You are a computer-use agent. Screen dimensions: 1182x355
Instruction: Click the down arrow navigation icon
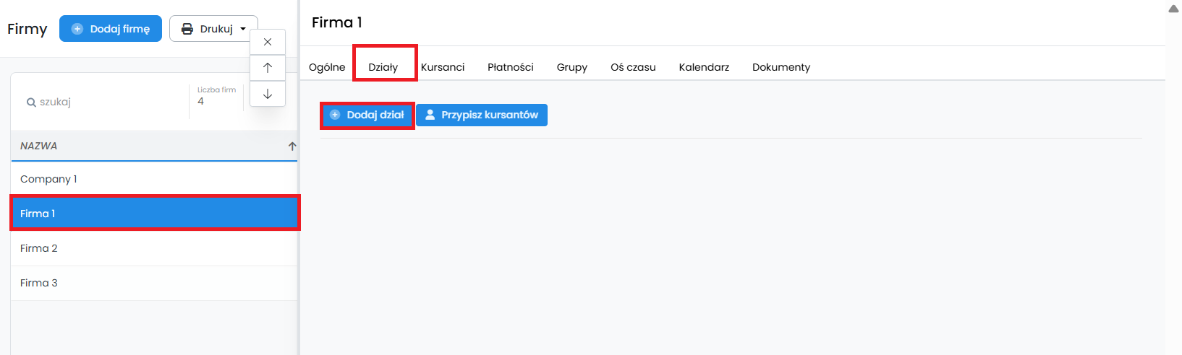coord(268,94)
